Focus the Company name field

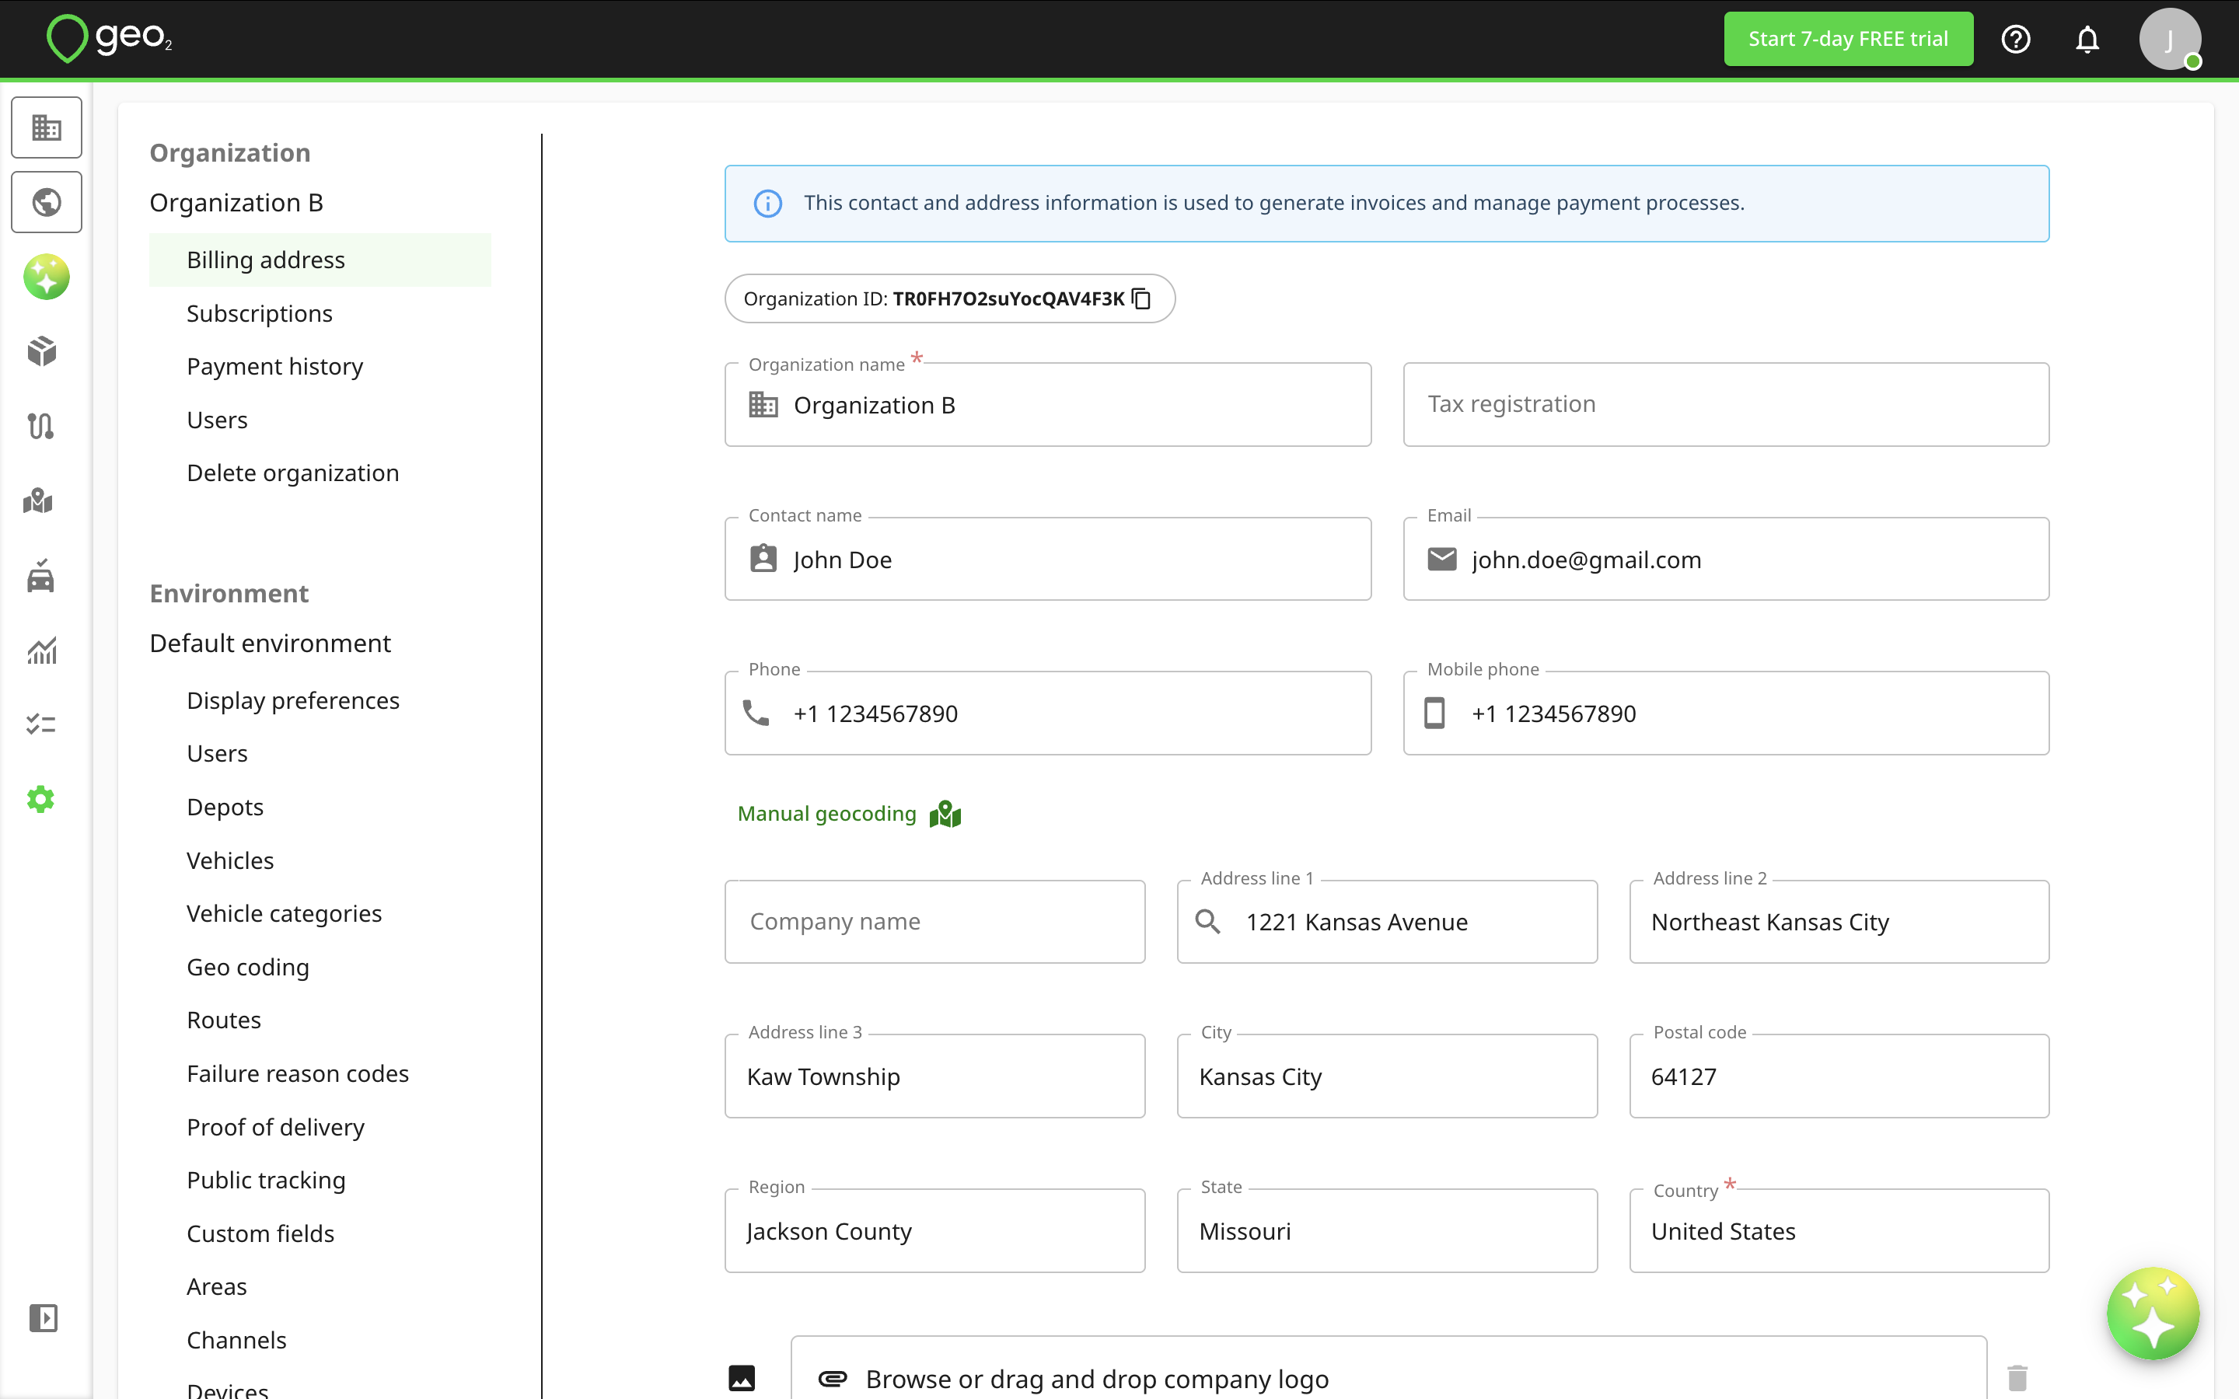934,922
